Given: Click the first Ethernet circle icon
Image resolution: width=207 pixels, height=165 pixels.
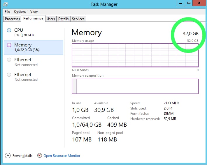Looking at the screenshot, I should point(9,60).
